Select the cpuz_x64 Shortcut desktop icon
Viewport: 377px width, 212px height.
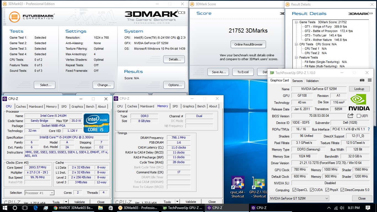[238, 187]
